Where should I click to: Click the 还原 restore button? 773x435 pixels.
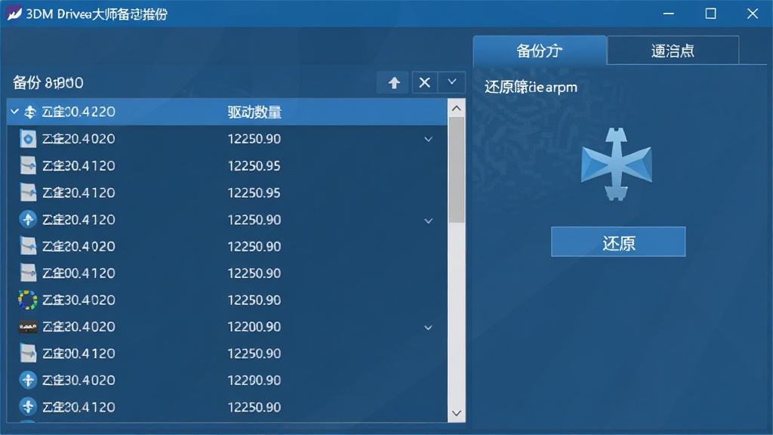(x=618, y=242)
